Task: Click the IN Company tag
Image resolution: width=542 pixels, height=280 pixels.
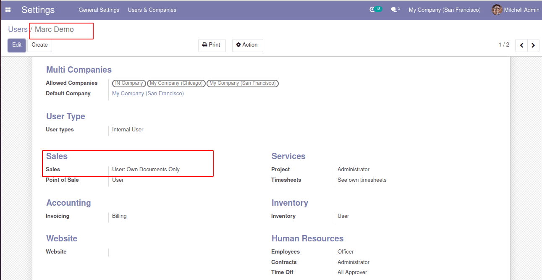Action: pyautogui.click(x=129, y=83)
